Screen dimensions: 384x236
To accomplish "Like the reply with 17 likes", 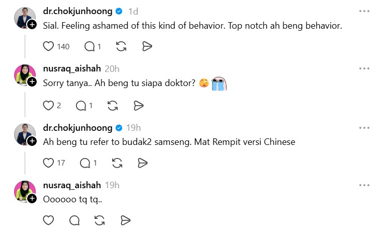I will pyautogui.click(x=48, y=163).
